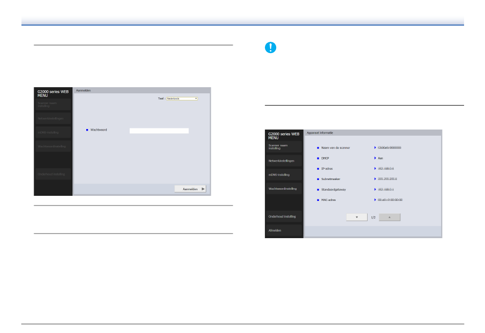
Task: Click G2000 series WEB MENU heading on login screen
Action: [x=53, y=94]
